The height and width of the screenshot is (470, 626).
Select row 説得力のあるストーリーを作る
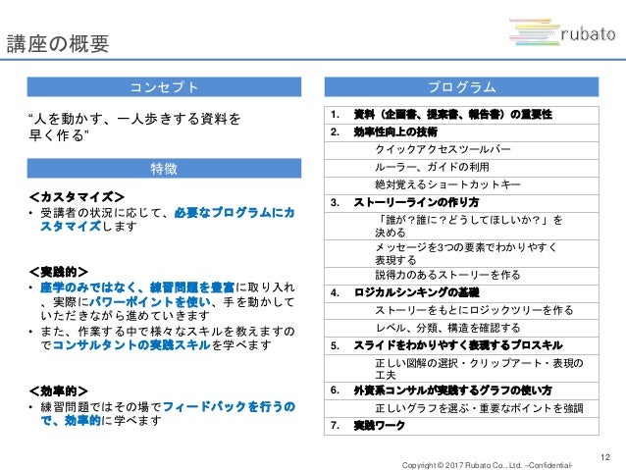coord(461,276)
